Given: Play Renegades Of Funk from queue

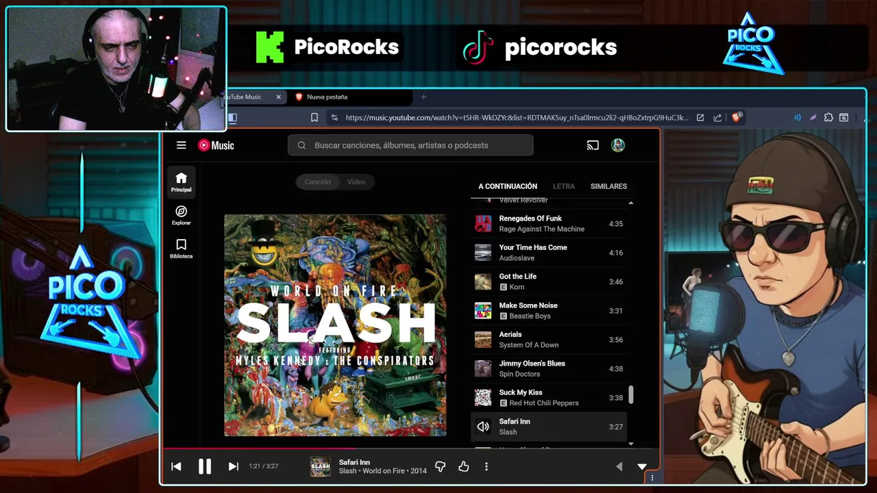Looking at the screenshot, I should pos(549,223).
